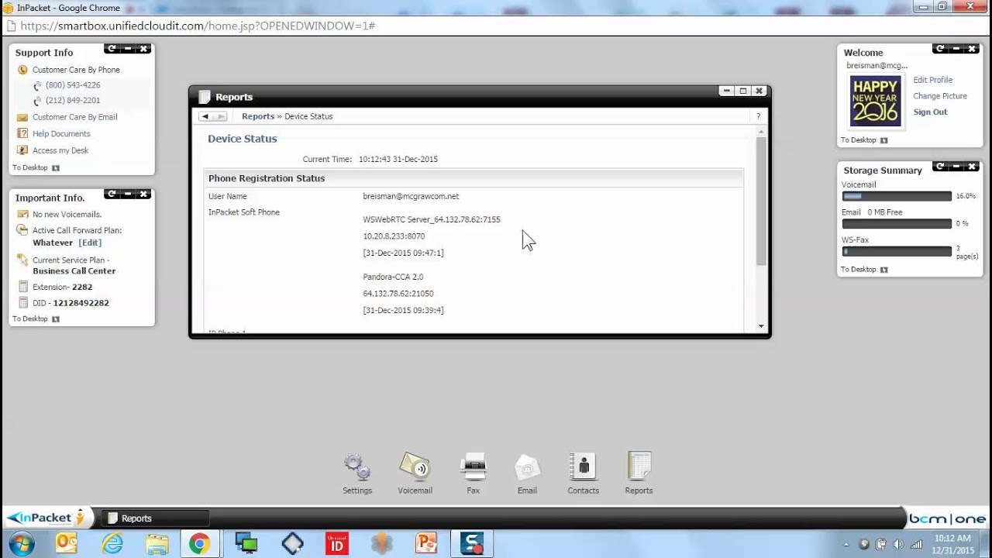The height and width of the screenshot is (558, 992).
Task: Click To Desktop in Important Info
Action: pos(36,319)
